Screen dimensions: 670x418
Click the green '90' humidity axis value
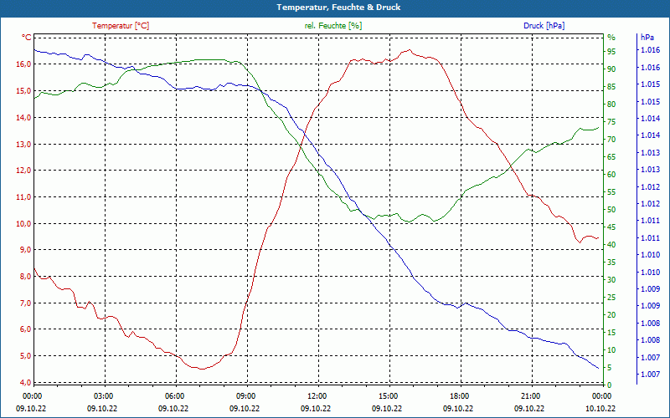[x=611, y=69]
